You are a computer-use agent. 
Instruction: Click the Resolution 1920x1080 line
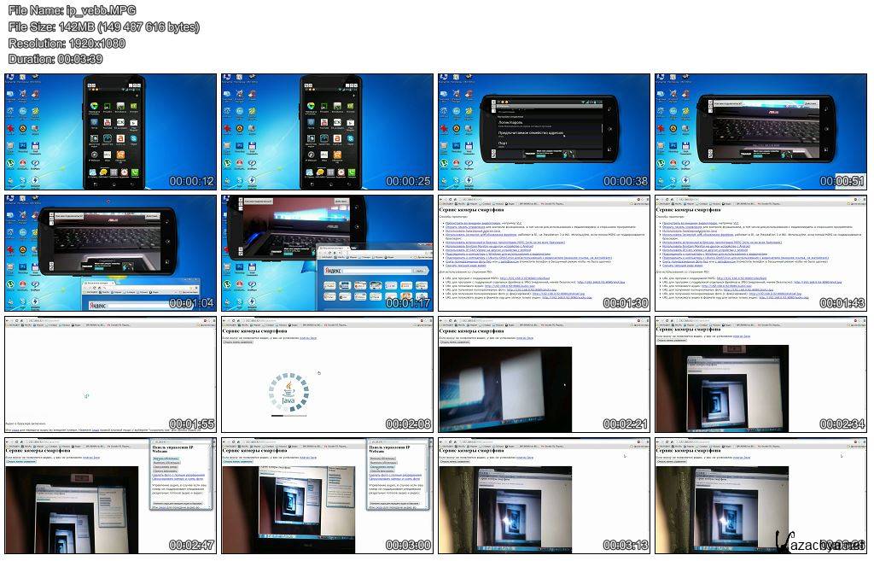[x=67, y=43]
